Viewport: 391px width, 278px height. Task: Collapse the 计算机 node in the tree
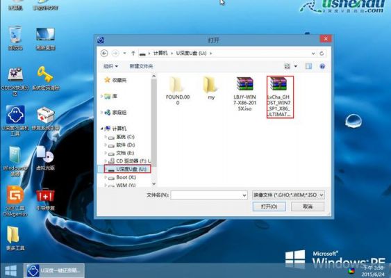(101, 129)
